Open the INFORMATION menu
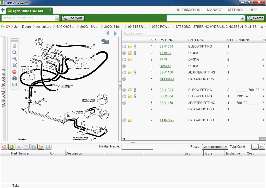The height and width of the screenshot is (188, 266). point(189,10)
